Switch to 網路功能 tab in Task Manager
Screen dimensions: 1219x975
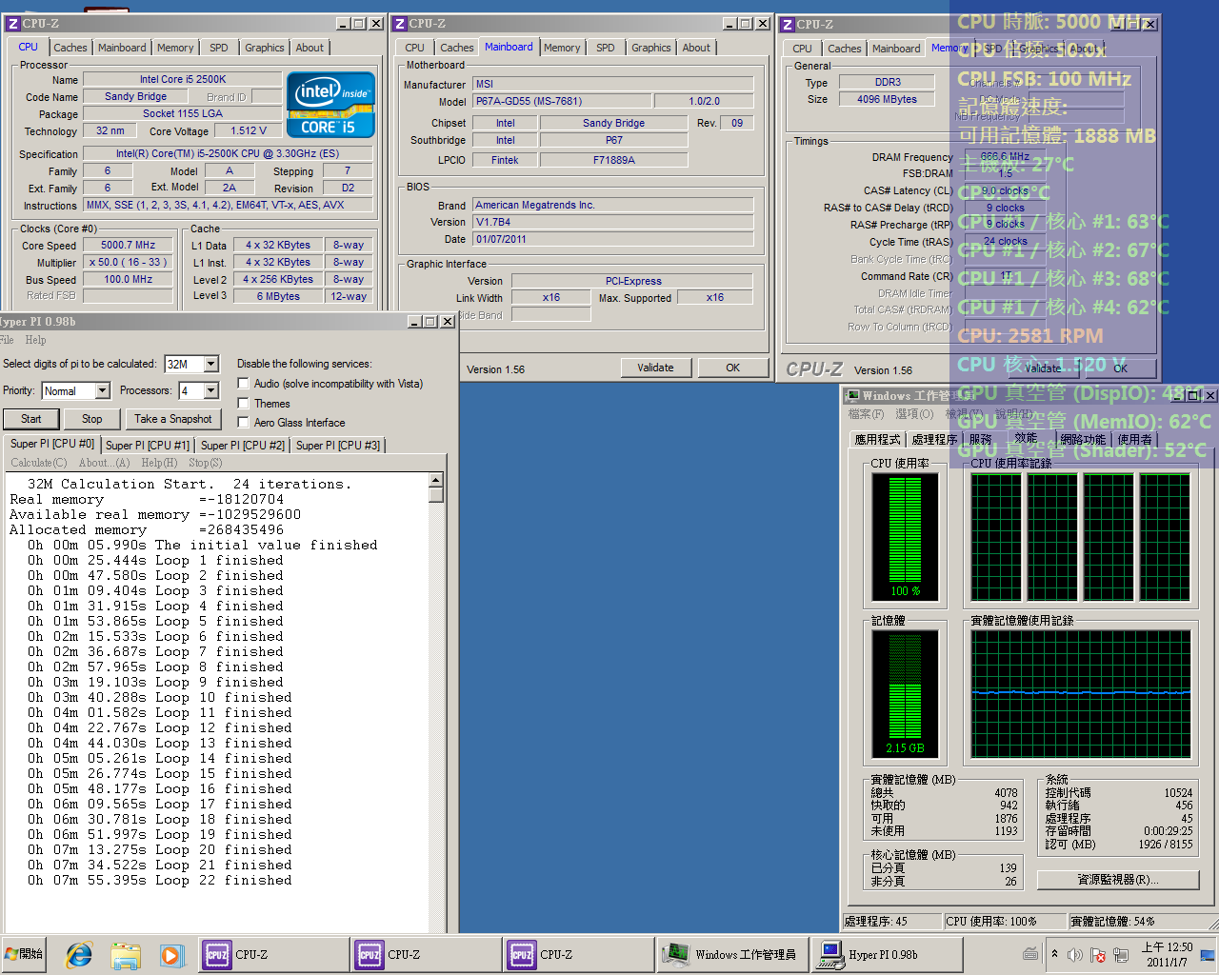click(x=1083, y=439)
